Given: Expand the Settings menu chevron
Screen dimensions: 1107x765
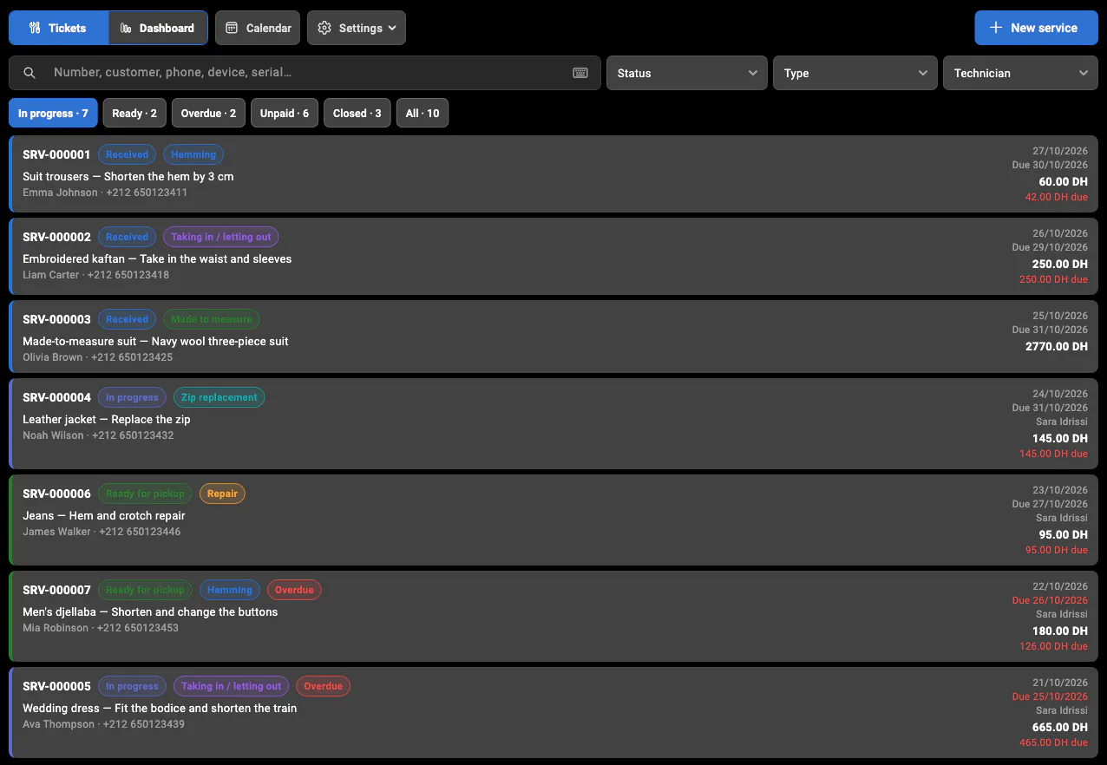Looking at the screenshot, I should pos(392,28).
